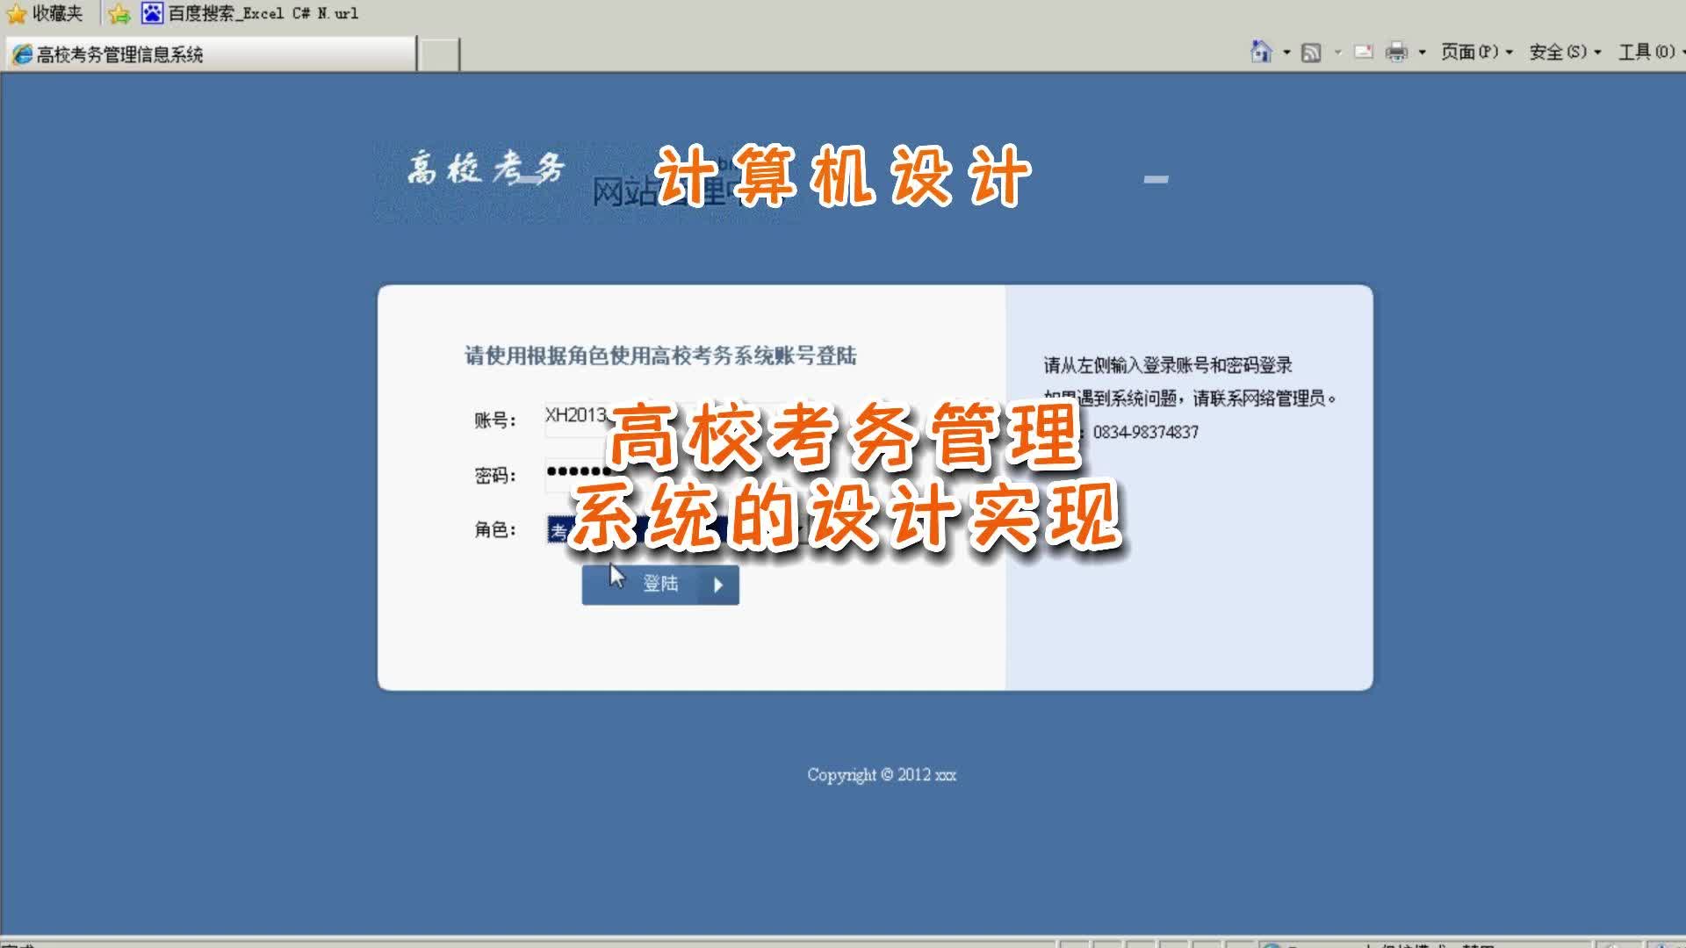
Task: Open the Baidu search Excel bookmark
Action: pyautogui.click(x=250, y=13)
